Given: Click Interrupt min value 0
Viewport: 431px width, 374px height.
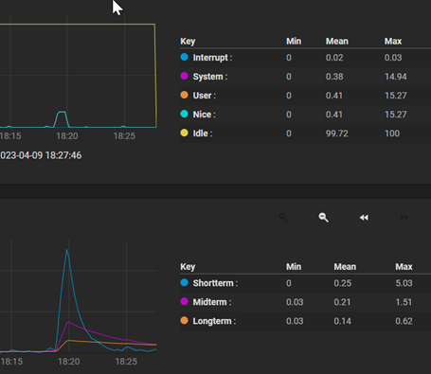Looking at the screenshot, I should click(x=289, y=58).
